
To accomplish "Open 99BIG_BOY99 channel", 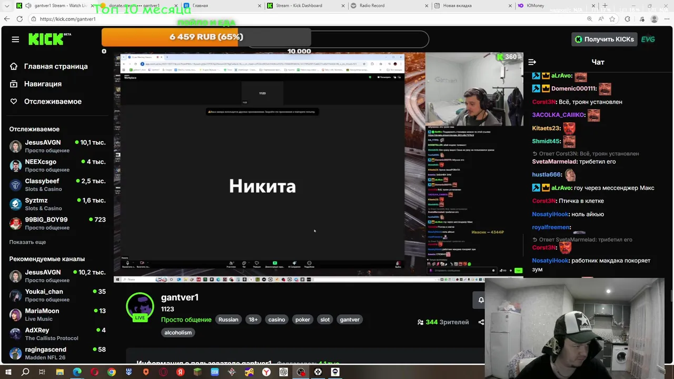I will pyautogui.click(x=57, y=223).
